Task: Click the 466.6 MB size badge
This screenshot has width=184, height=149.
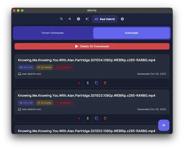Action: (x=26, y=67)
